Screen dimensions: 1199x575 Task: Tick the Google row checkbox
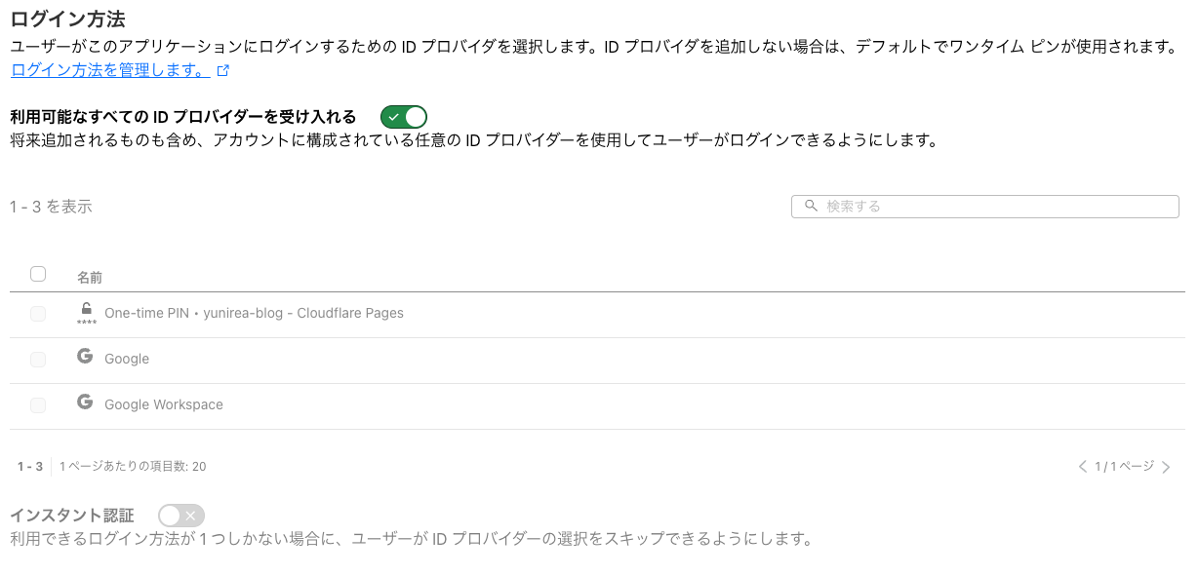pyautogui.click(x=38, y=360)
